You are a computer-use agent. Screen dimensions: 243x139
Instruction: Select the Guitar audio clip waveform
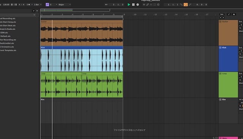point(82,34)
